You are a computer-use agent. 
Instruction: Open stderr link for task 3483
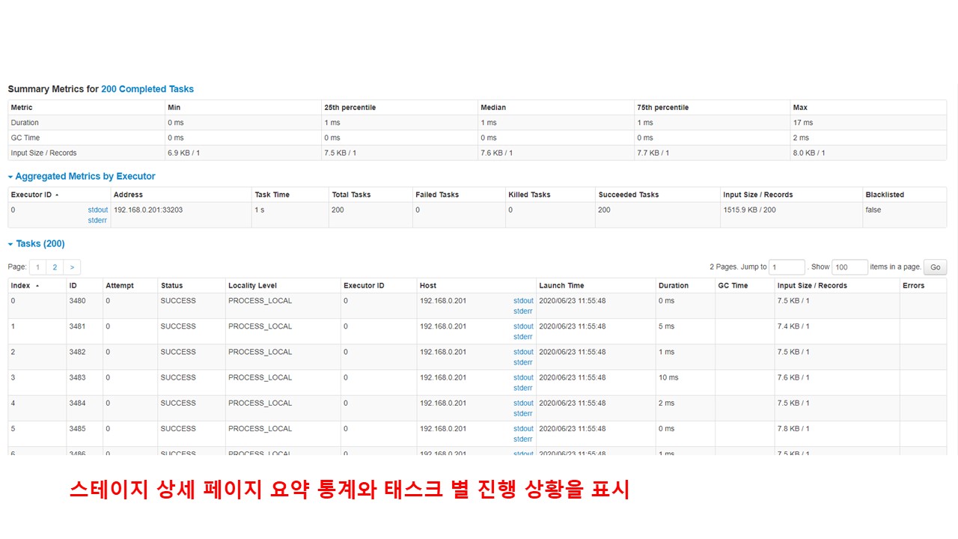pyautogui.click(x=522, y=388)
